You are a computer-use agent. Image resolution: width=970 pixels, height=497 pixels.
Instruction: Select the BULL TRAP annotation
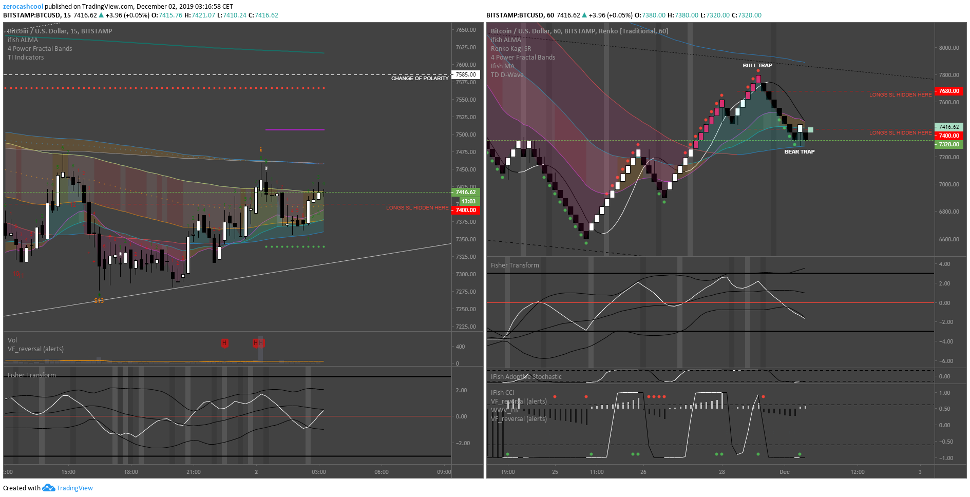pyautogui.click(x=757, y=66)
